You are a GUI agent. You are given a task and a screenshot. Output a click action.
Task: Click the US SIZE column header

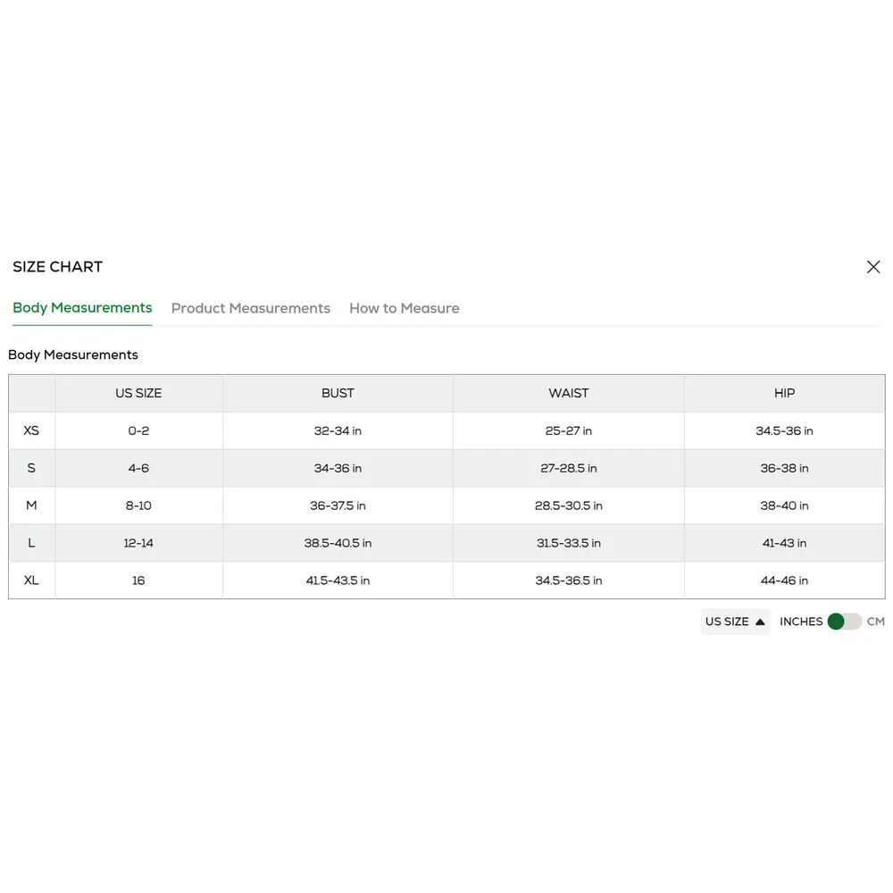(138, 393)
